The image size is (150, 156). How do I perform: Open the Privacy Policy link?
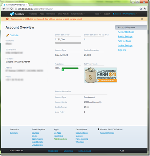(x=53, y=151)
